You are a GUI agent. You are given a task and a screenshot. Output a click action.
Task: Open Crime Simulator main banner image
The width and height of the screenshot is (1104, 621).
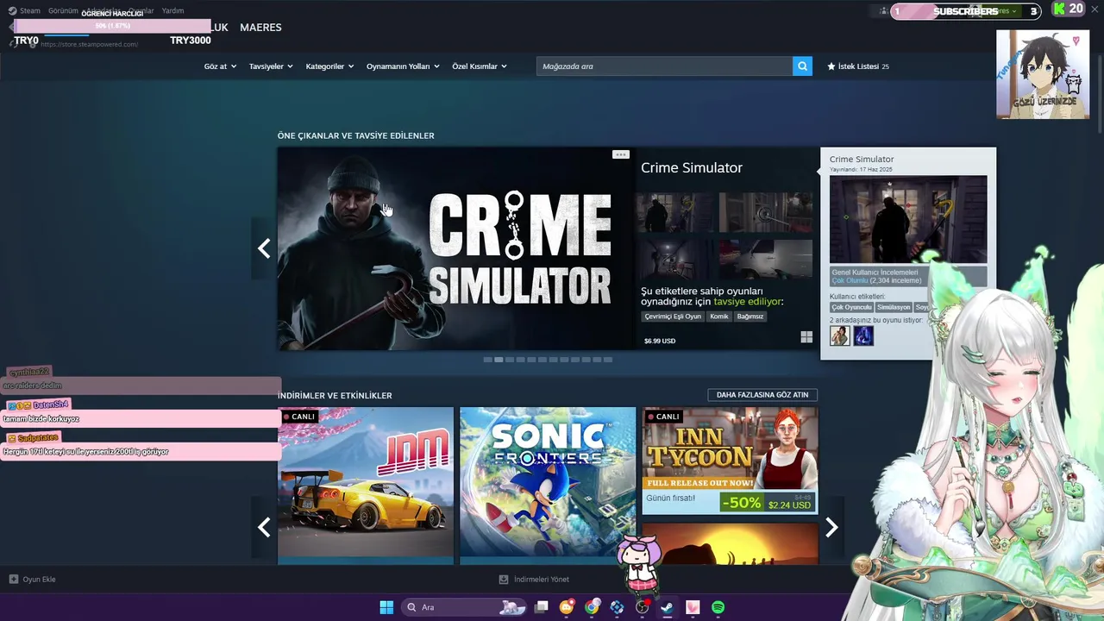[x=455, y=248]
